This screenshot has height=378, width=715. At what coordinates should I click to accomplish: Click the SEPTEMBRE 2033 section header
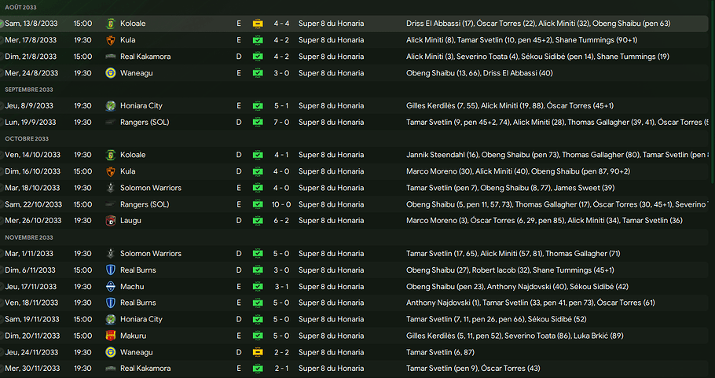coord(29,90)
